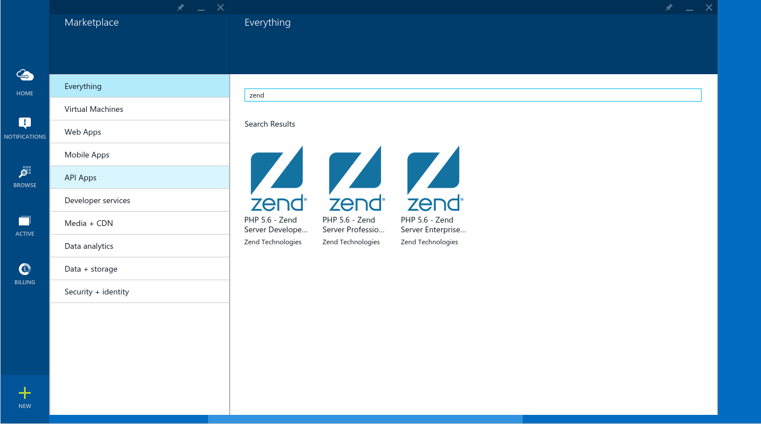Pin the Marketplace blade
Image resolution: width=761 pixels, height=424 pixels.
[181, 7]
